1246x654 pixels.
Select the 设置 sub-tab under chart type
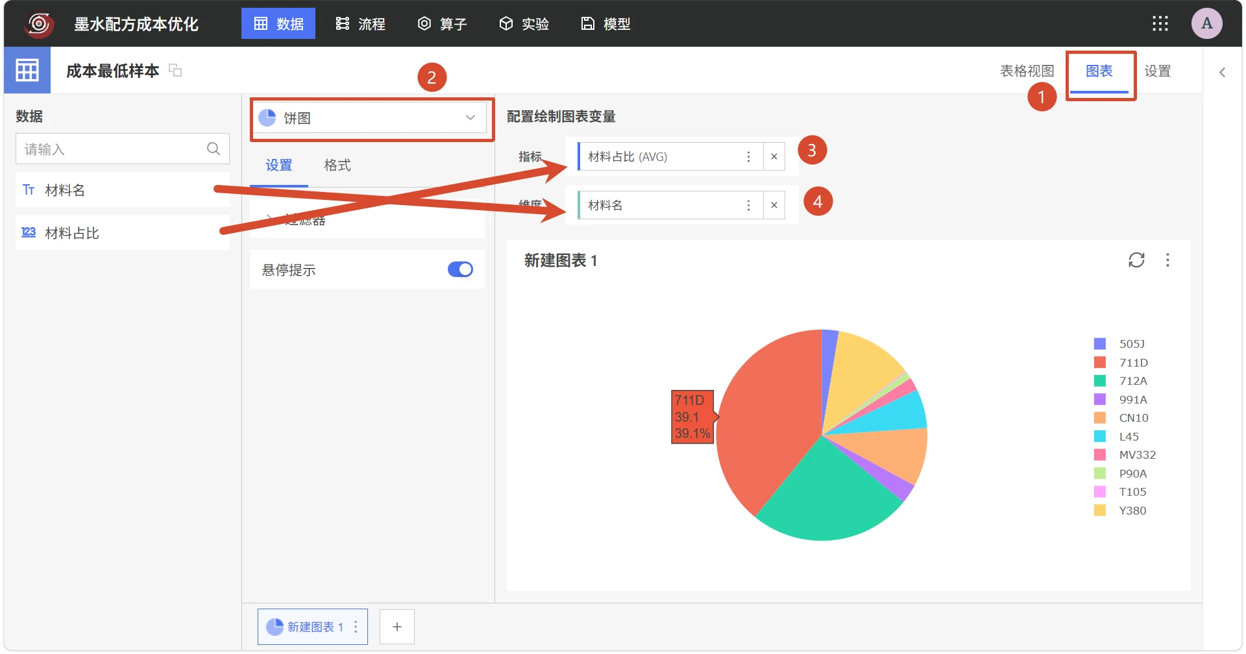279,165
